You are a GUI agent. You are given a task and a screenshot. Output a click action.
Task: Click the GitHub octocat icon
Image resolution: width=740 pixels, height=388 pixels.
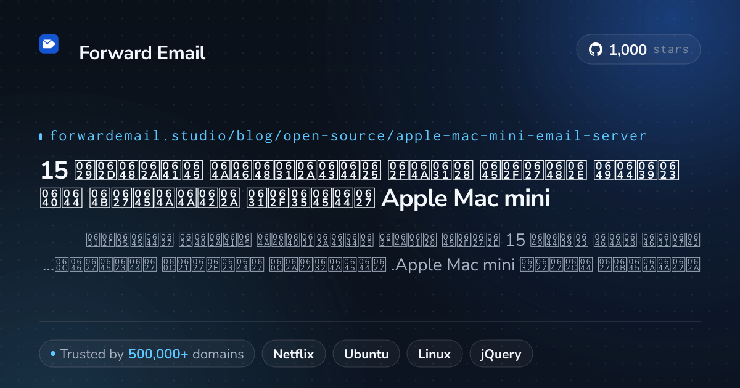point(596,50)
